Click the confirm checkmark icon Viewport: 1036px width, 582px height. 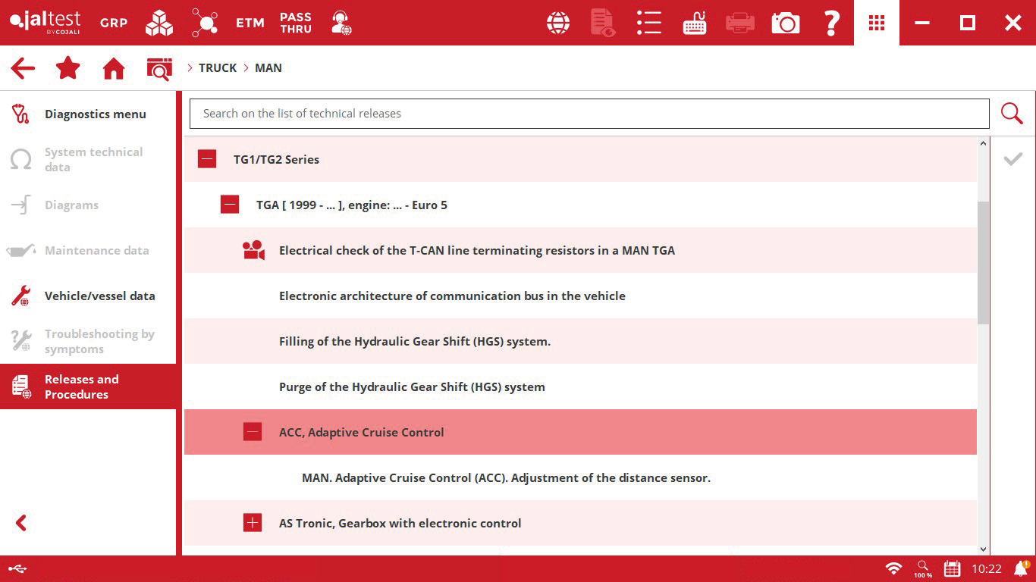click(x=1012, y=159)
